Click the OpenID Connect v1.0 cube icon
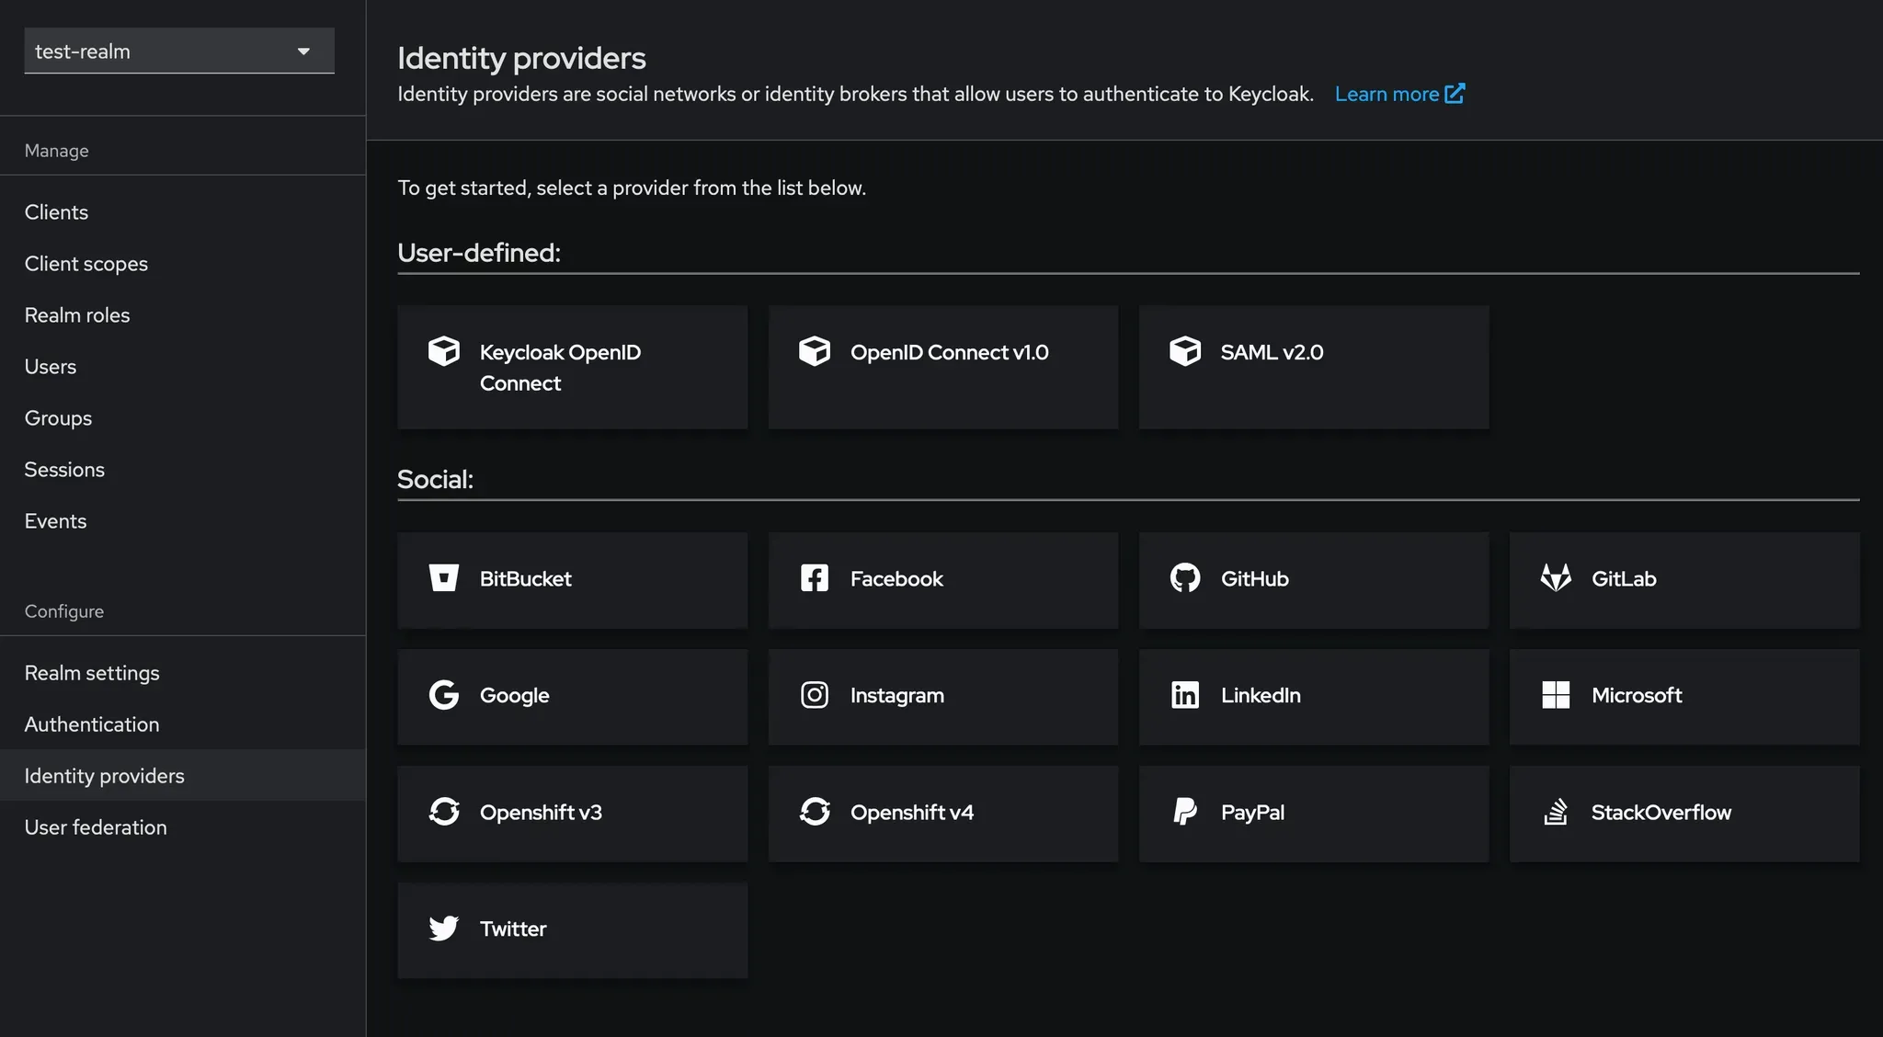The image size is (1883, 1037). point(815,351)
